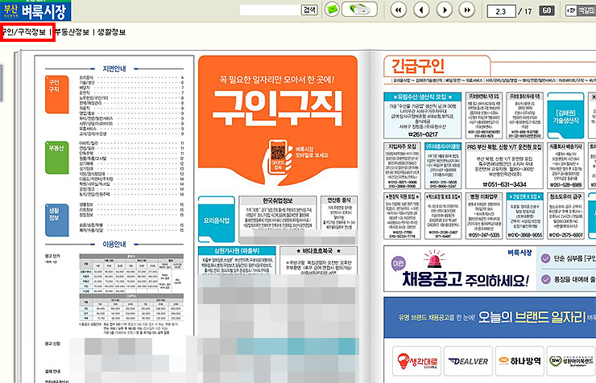
Task: Click the search text field
Action: (271, 10)
